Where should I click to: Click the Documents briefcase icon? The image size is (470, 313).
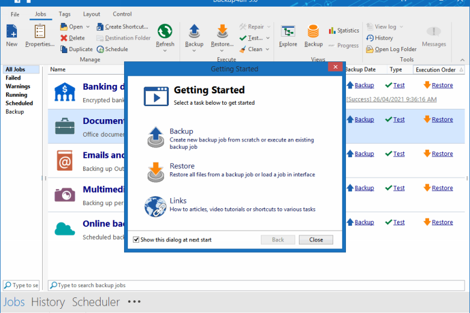click(64, 126)
